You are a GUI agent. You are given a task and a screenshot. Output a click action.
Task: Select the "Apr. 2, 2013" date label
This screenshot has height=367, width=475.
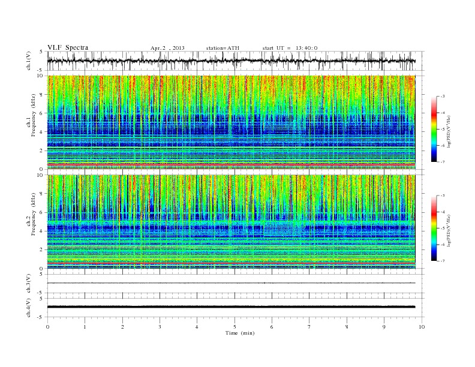pyautogui.click(x=167, y=48)
